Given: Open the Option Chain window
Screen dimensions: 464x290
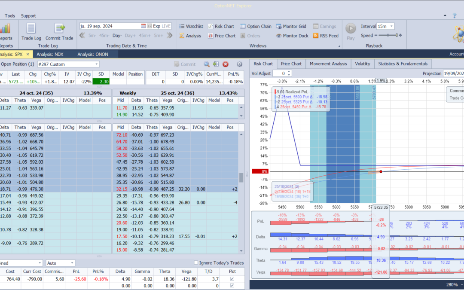Looking at the screenshot, I should (256, 26).
